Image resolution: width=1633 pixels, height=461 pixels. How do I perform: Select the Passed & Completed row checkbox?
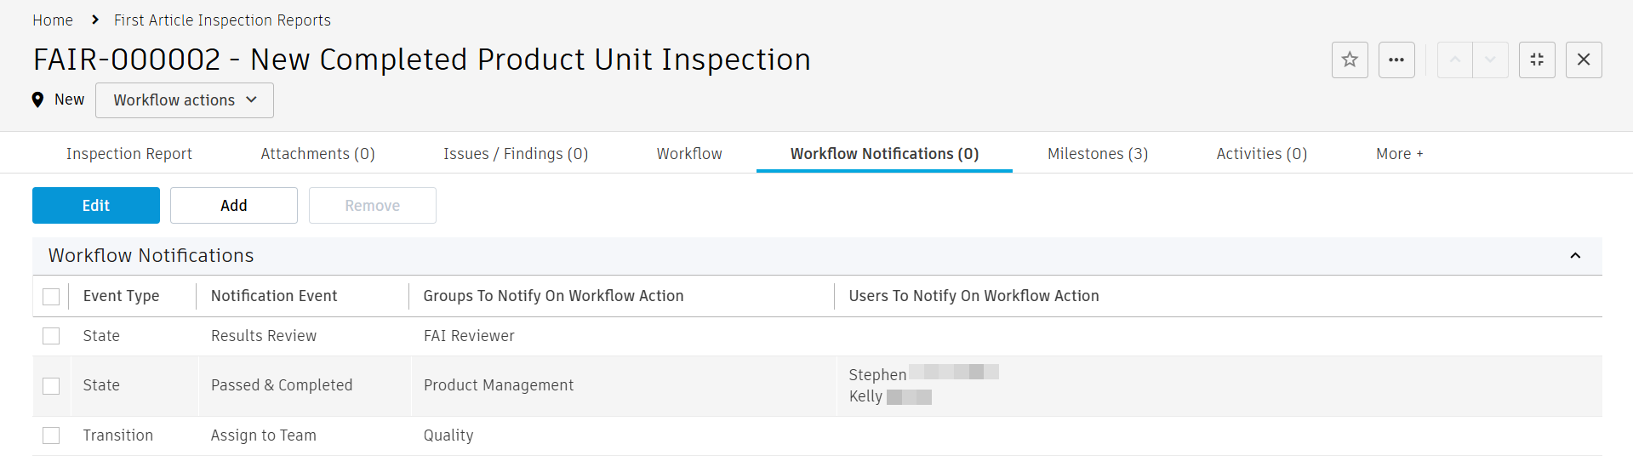click(x=51, y=385)
